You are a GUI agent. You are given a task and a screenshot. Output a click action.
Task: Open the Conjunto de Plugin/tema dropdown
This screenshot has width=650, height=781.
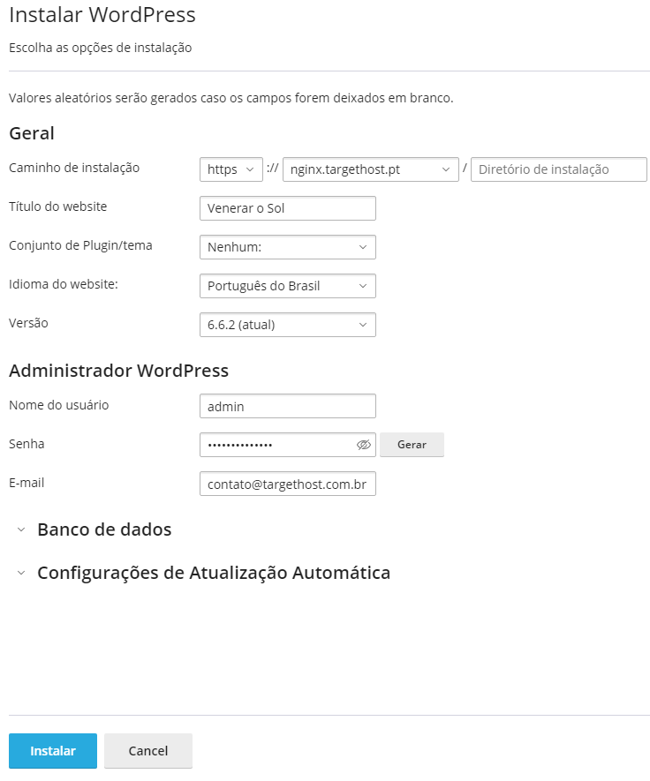click(x=288, y=247)
